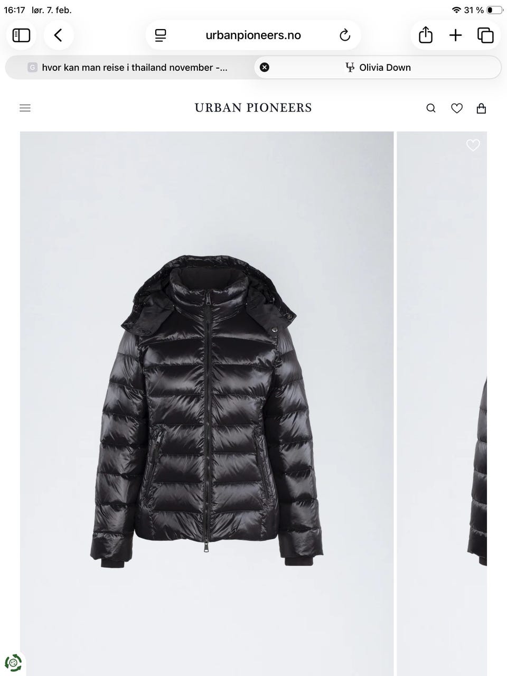Switch to the Thailand november search tab

point(129,67)
